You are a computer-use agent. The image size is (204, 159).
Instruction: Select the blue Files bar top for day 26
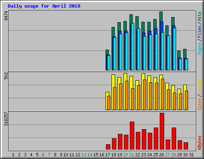point(162,27)
